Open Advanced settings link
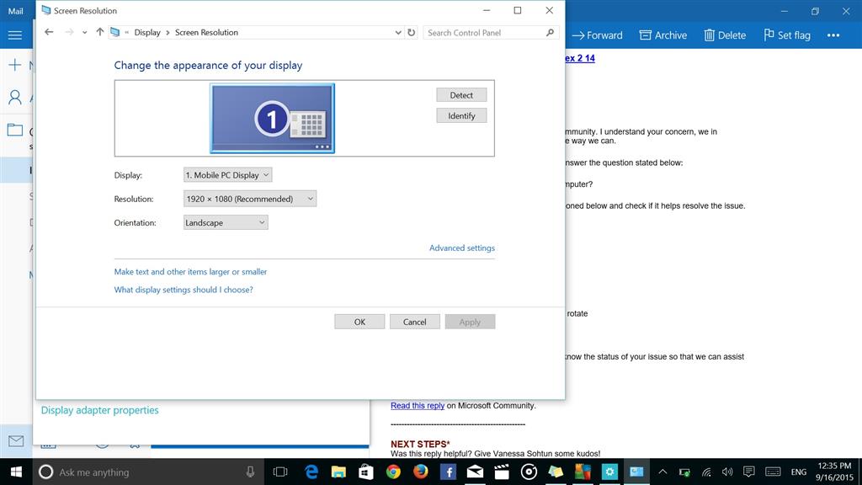Viewport: 862px width, 485px height. [x=462, y=248]
